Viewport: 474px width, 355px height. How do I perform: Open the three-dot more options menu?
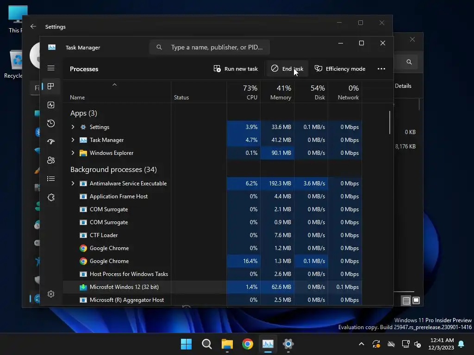(x=381, y=69)
